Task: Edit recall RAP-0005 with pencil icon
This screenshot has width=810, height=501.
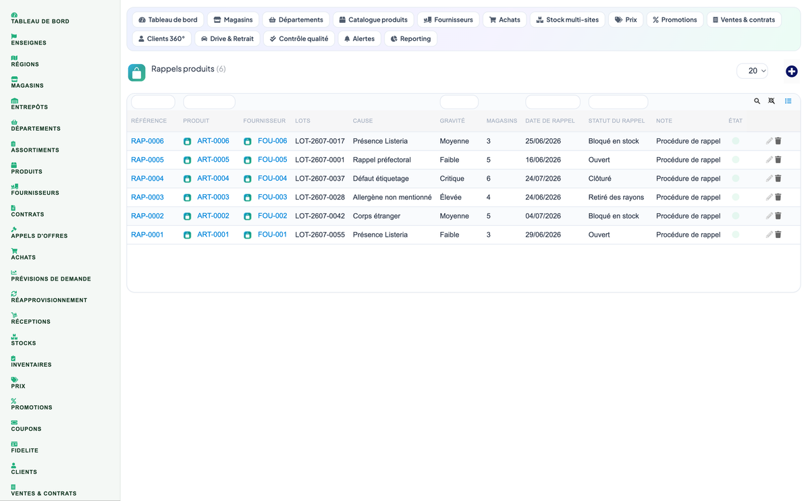Action: pyautogui.click(x=769, y=160)
